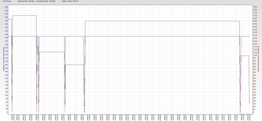Click the 440 tick on the upstream axis

click(x=6, y=38)
